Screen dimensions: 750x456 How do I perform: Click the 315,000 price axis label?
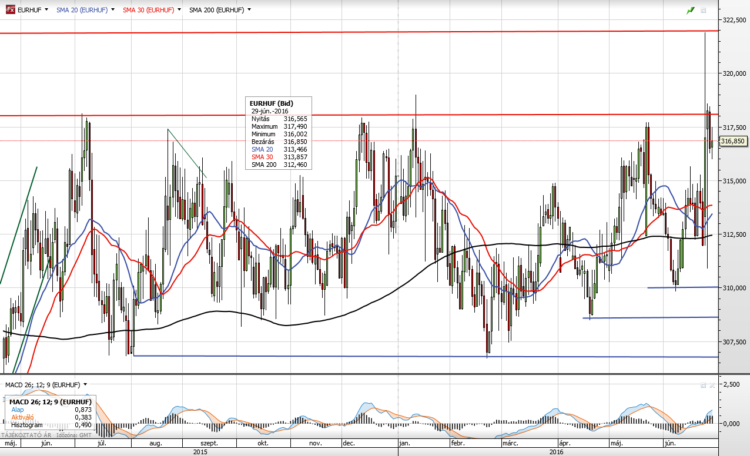point(735,180)
